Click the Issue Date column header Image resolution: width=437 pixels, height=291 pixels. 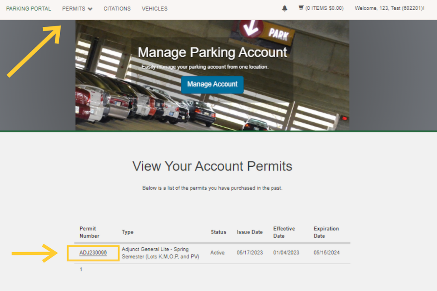pyautogui.click(x=250, y=232)
